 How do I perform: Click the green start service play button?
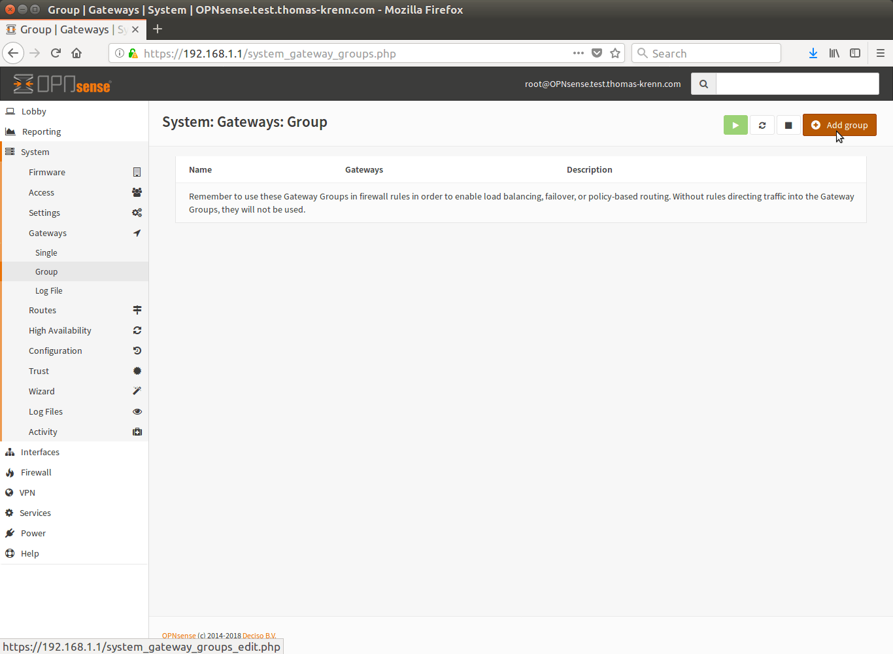(x=735, y=125)
